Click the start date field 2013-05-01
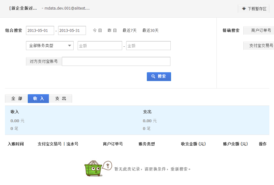The width and height of the screenshot is (274, 185). [40, 30]
